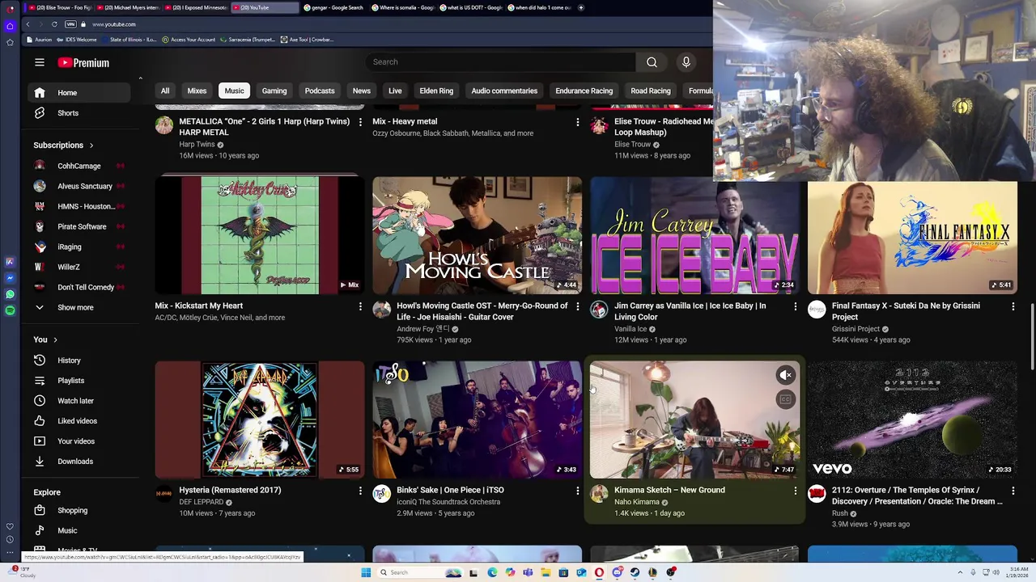Open three-dot menu for Kimama Sketch video
The height and width of the screenshot is (582, 1036).
[x=795, y=491]
